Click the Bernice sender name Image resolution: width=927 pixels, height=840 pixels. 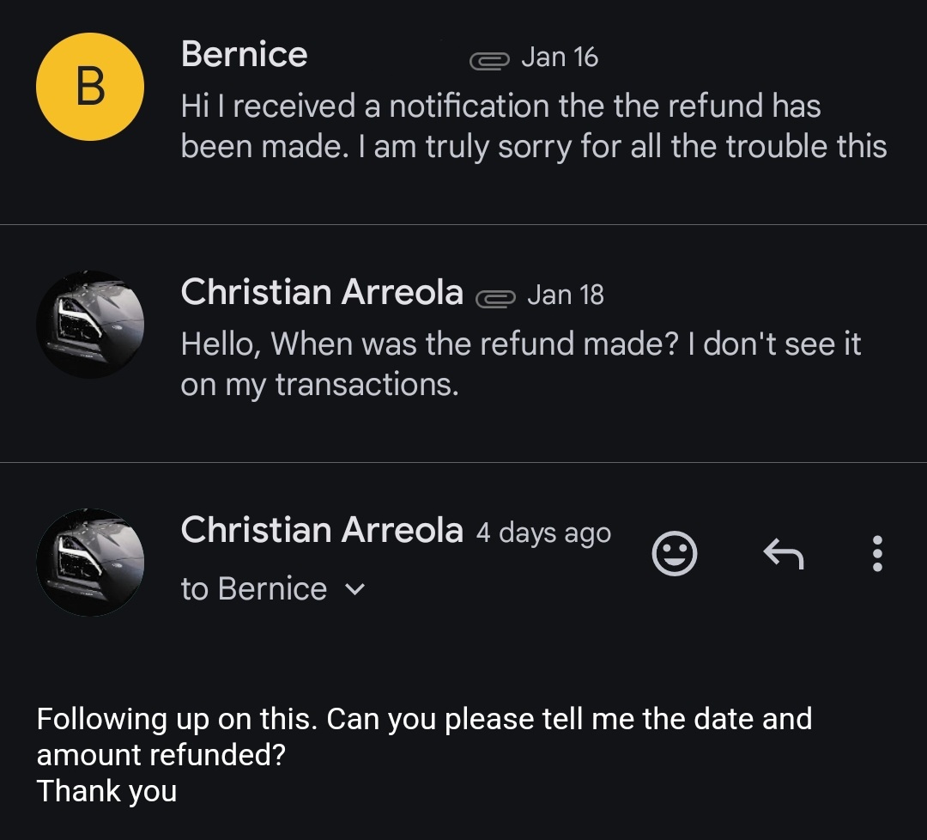pos(244,55)
